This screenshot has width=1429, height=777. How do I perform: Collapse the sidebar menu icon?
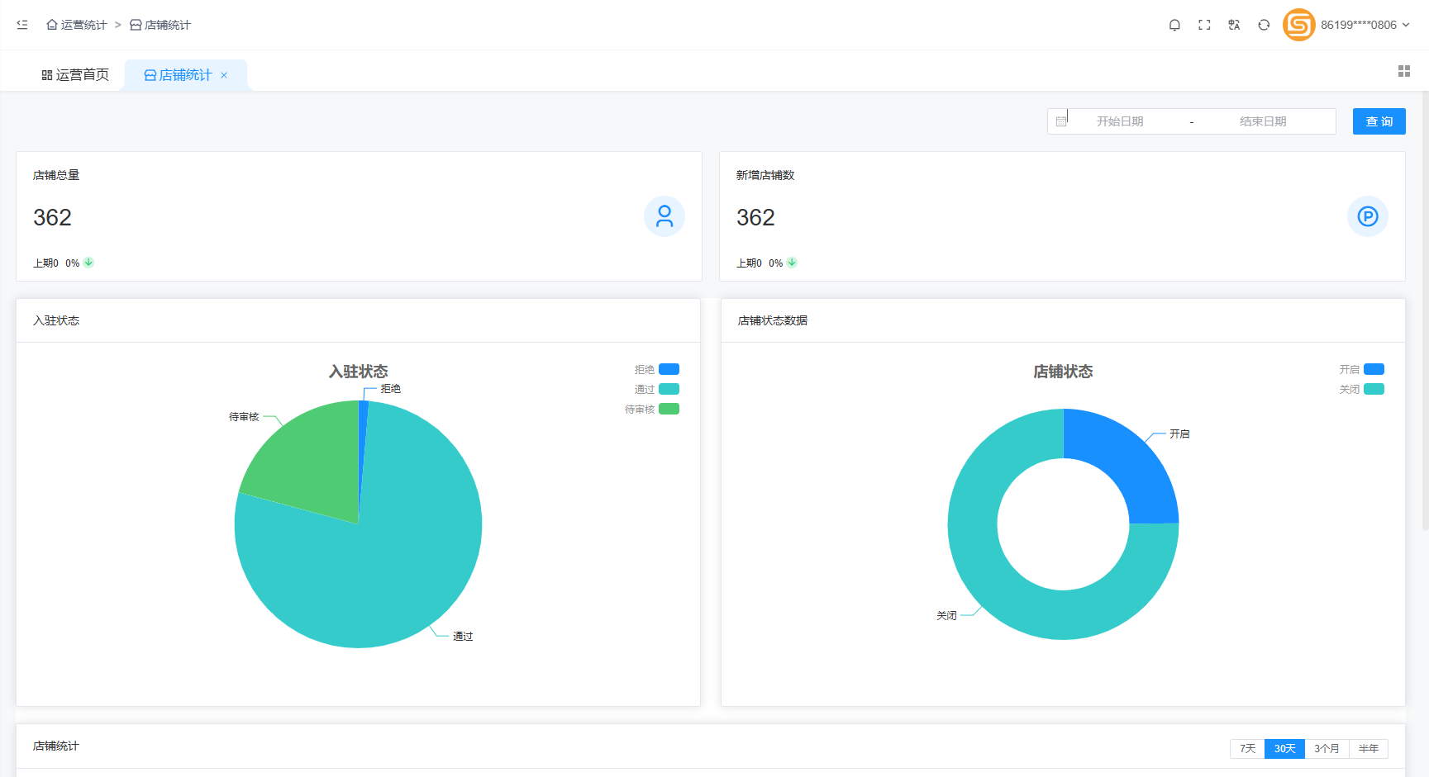(22, 25)
